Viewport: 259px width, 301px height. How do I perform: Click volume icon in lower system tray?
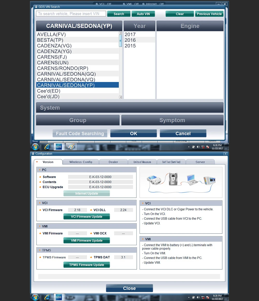coord(198,297)
